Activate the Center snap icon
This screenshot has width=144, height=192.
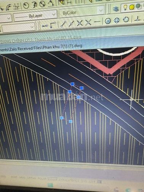tap(108, 21)
